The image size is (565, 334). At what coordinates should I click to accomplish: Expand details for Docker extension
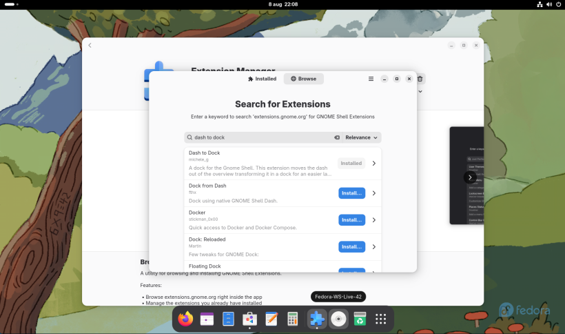coord(374,220)
